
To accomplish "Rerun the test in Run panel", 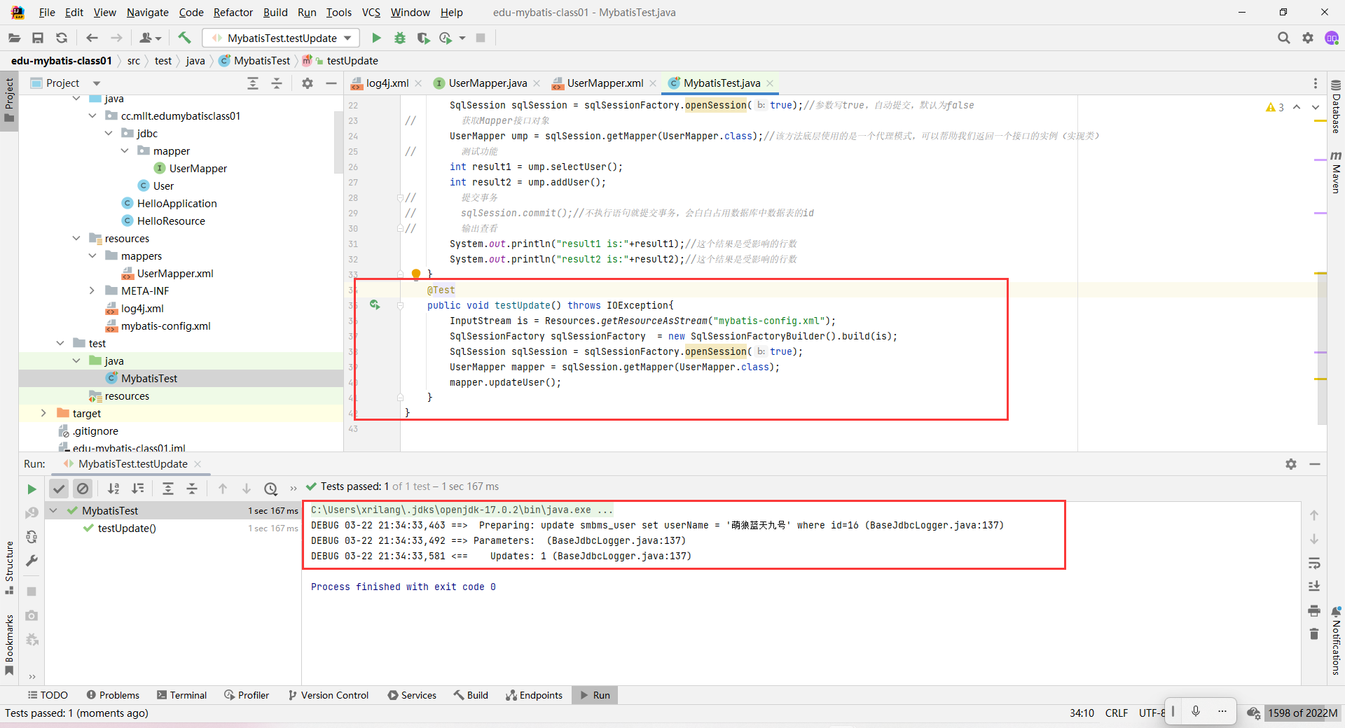I will click(x=32, y=489).
